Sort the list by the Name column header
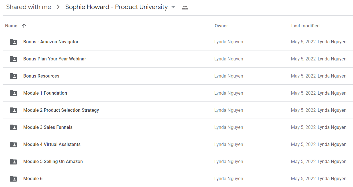This screenshot has height=187, width=353. click(x=11, y=26)
